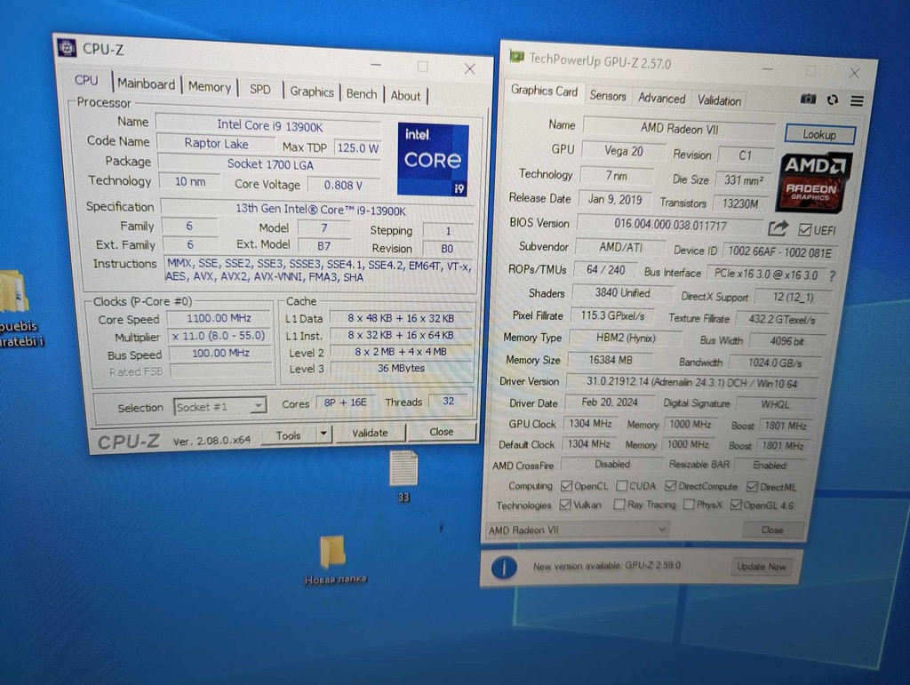Click the Driver Version value in GPU-Z

point(691,382)
